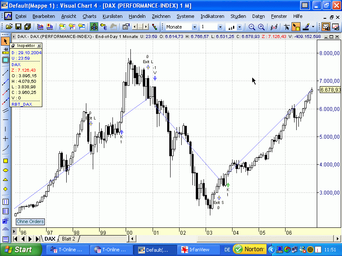
Task: Click the DE language indicator in taskbar
Action: click(x=227, y=250)
